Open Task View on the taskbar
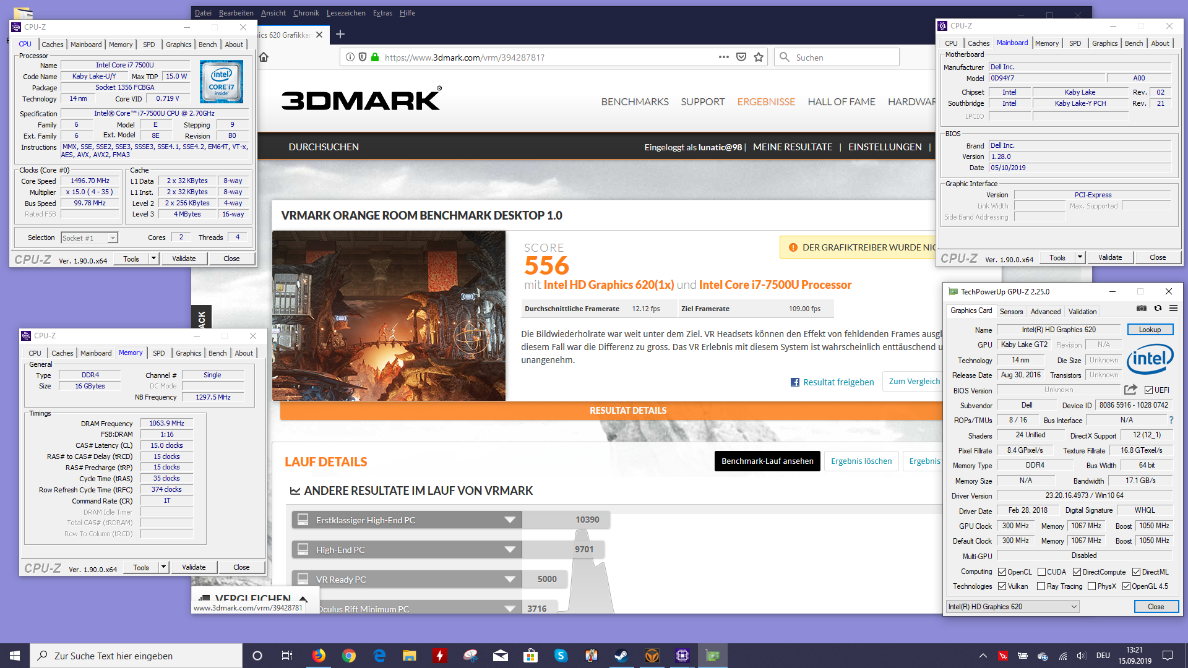Viewport: 1188px width, 668px height. point(286,656)
